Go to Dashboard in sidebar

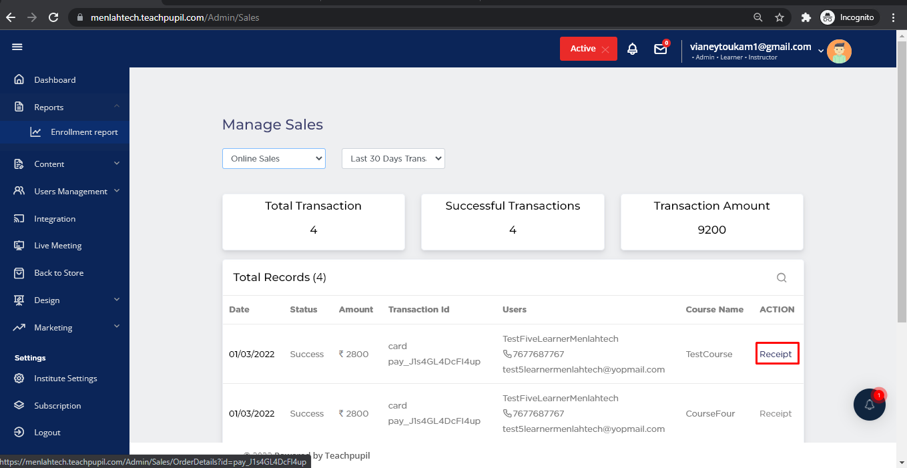click(x=55, y=79)
